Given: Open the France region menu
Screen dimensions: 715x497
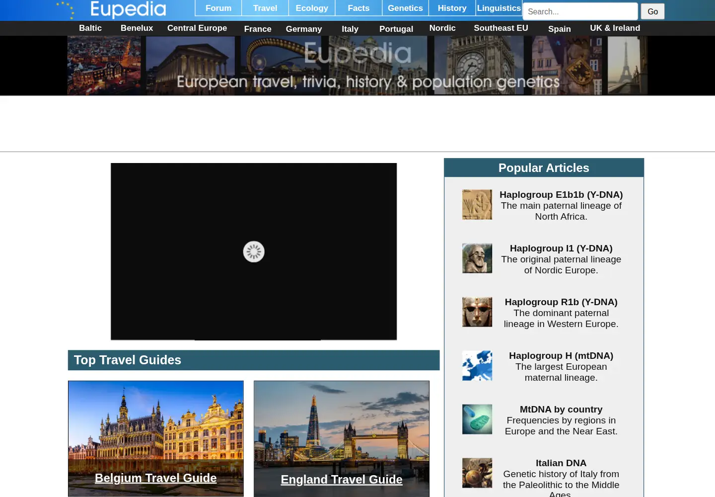Looking at the screenshot, I should click(x=258, y=29).
